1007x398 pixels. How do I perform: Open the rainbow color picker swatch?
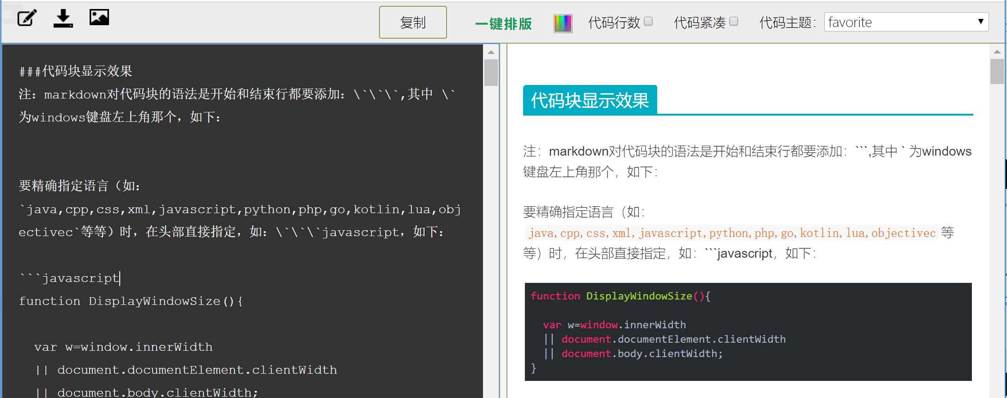(x=563, y=23)
